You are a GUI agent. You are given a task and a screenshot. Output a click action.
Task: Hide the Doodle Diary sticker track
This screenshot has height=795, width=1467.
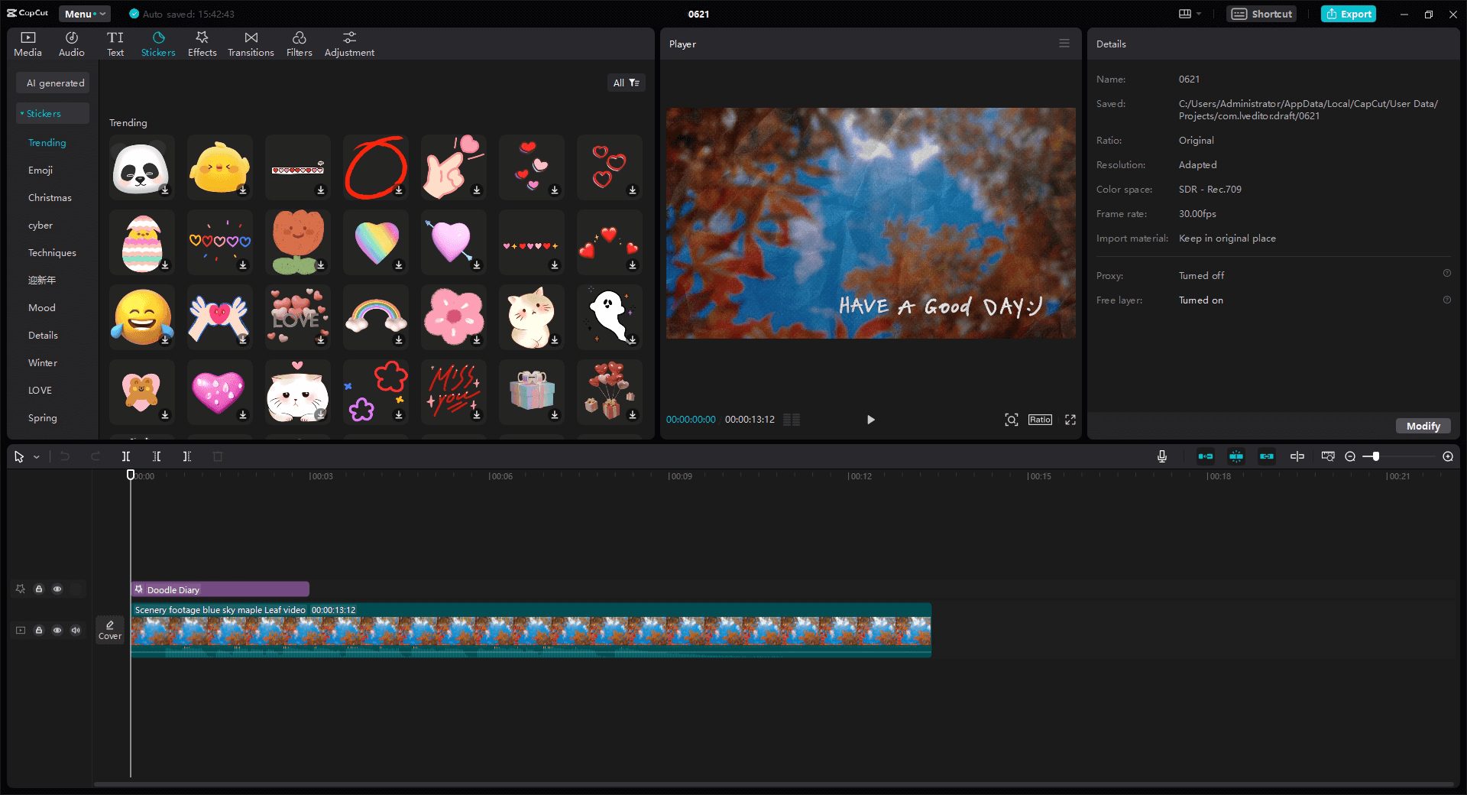point(57,589)
